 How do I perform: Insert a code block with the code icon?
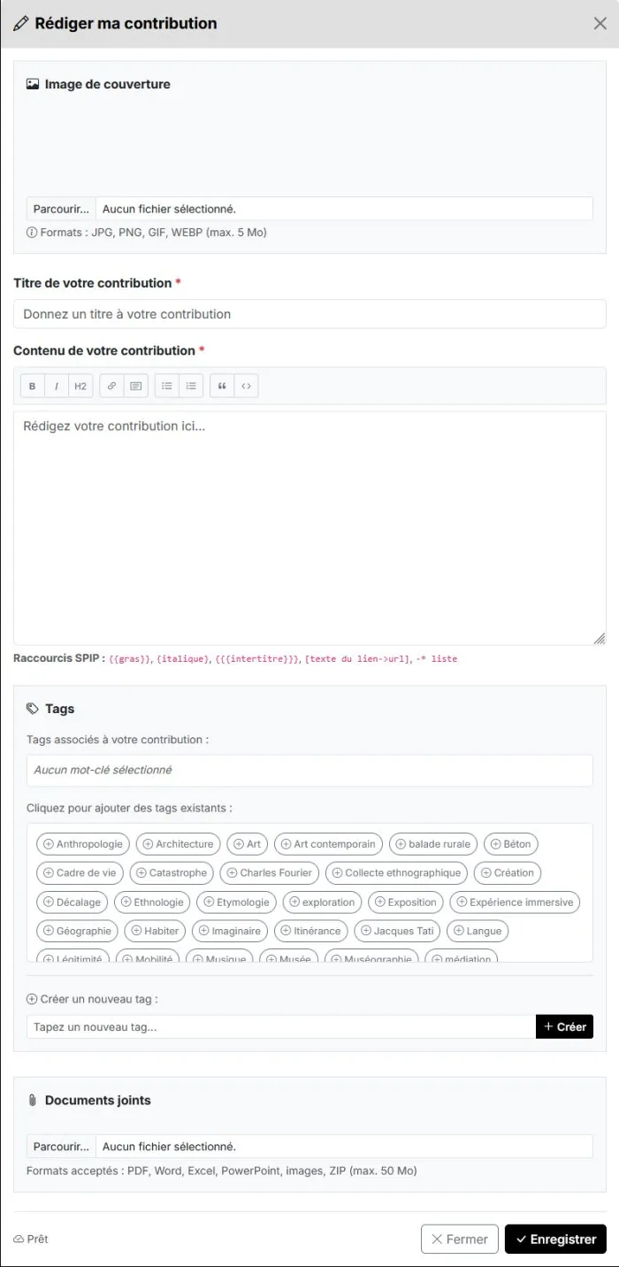coord(246,386)
